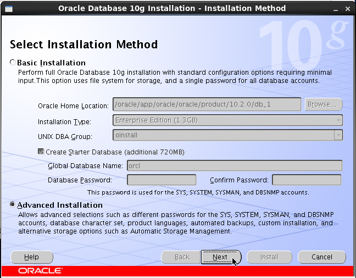Image resolution: width=356 pixels, height=278 pixels.
Task: Click the Installation Type label
Action: pos(64,122)
